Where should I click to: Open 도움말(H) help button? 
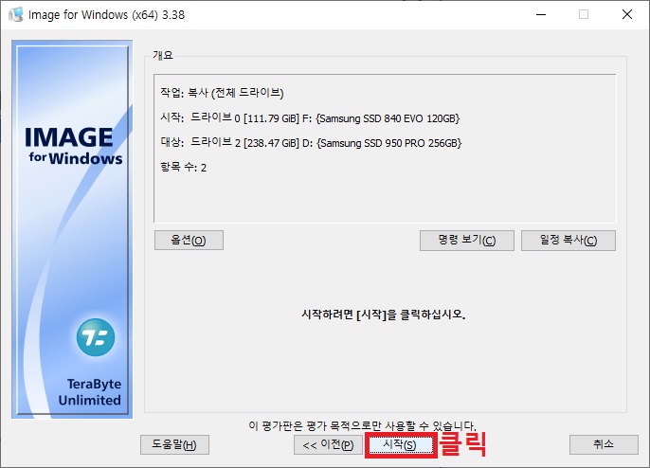coord(174,444)
